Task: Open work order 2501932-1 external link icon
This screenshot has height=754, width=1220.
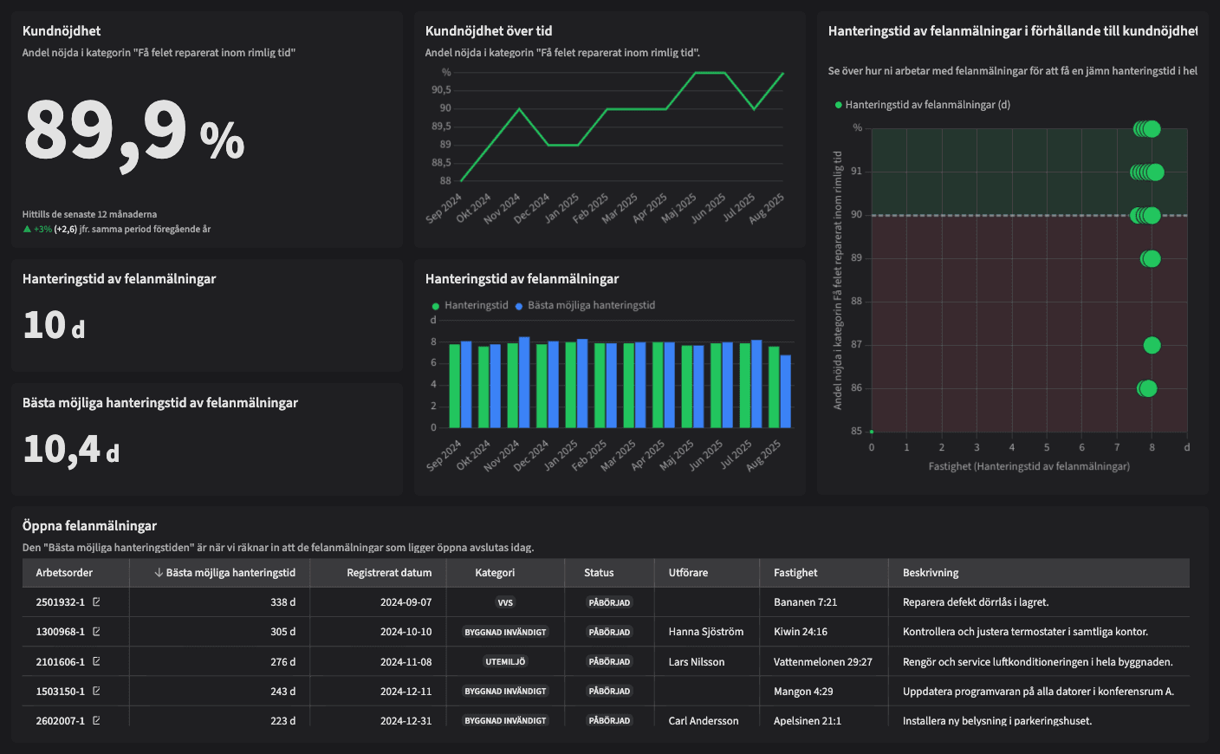Action: [x=96, y=601]
